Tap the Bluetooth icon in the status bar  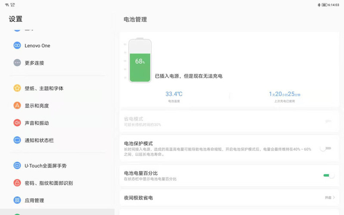point(319,5)
